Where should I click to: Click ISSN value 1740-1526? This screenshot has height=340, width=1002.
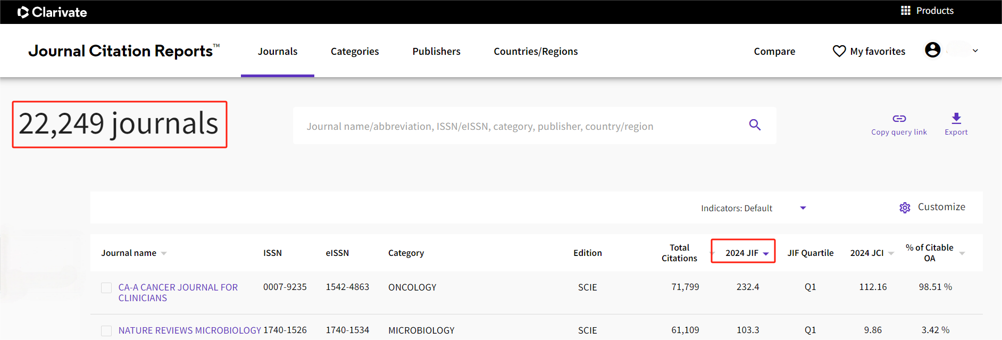[285, 330]
